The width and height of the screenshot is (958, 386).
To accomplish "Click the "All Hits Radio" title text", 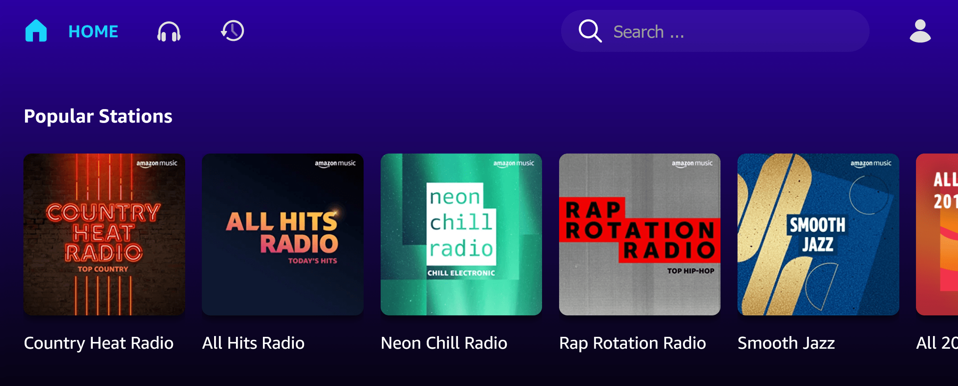I will [253, 343].
